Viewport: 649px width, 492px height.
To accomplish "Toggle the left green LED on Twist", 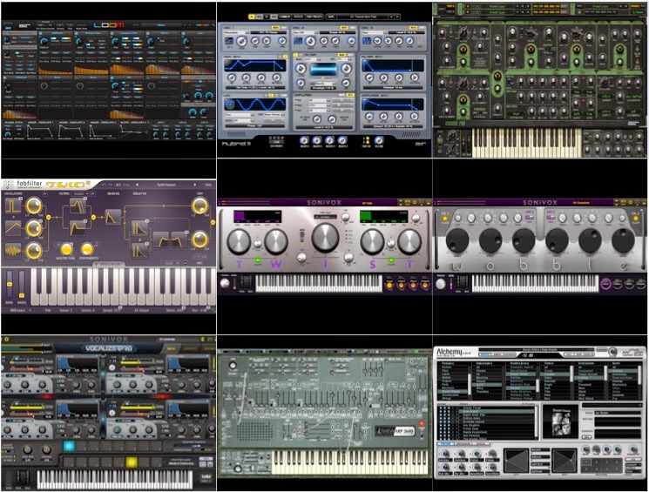I will [258, 260].
